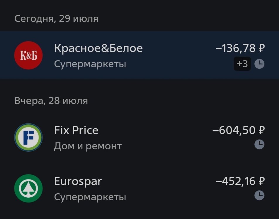Click the pending clock icon for Eurospar
The image size is (279, 219).
pyautogui.click(x=259, y=195)
